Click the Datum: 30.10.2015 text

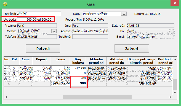point(147,14)
